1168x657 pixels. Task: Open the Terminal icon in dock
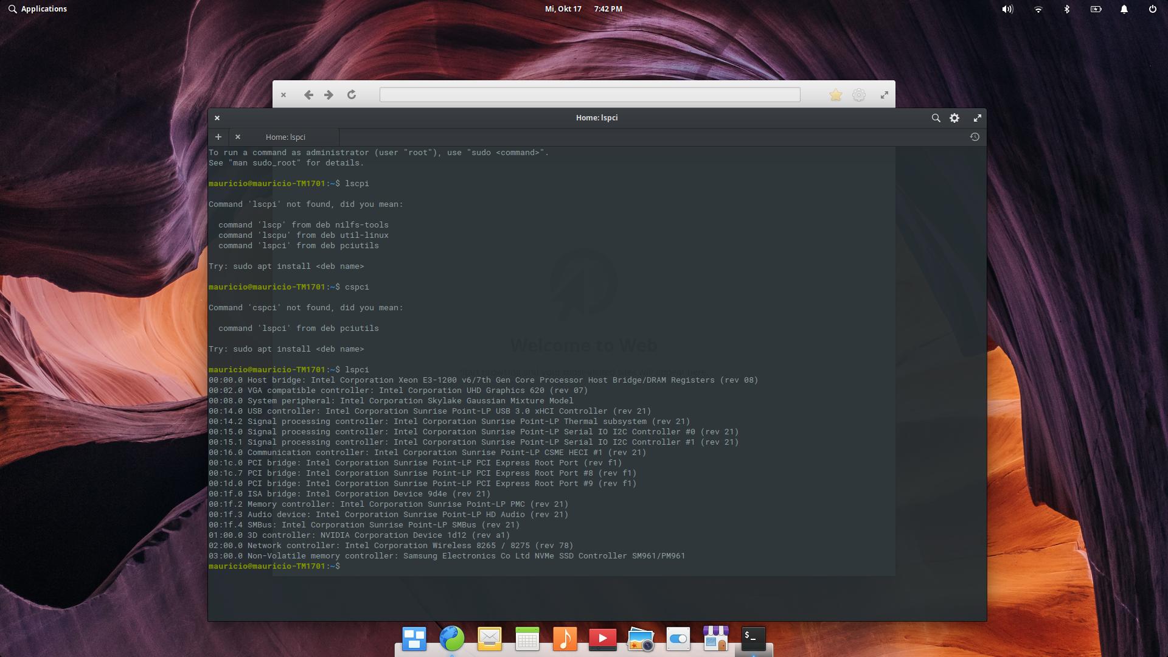(x=754, y=639)
